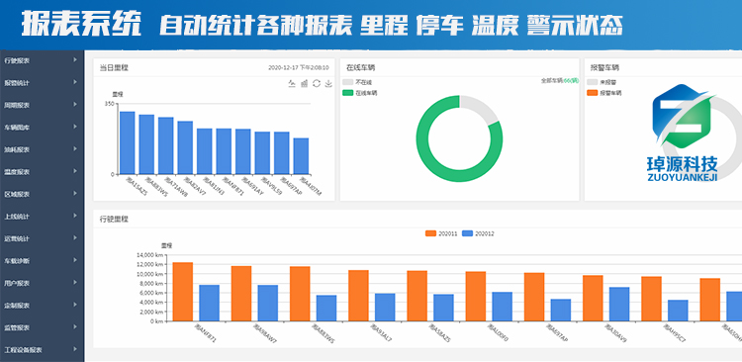This screenshot has width=742, height=362.
Task: Switch daily mileage chart to line view
Action: (x=292, y=84)
